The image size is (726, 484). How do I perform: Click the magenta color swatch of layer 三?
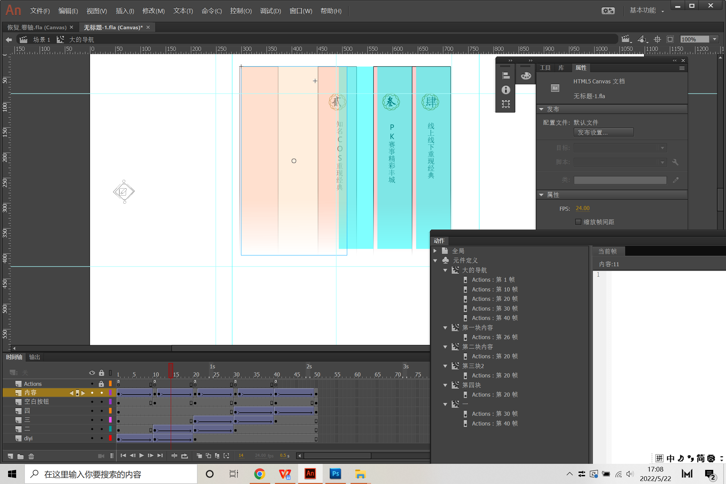[x=110, y=420]
